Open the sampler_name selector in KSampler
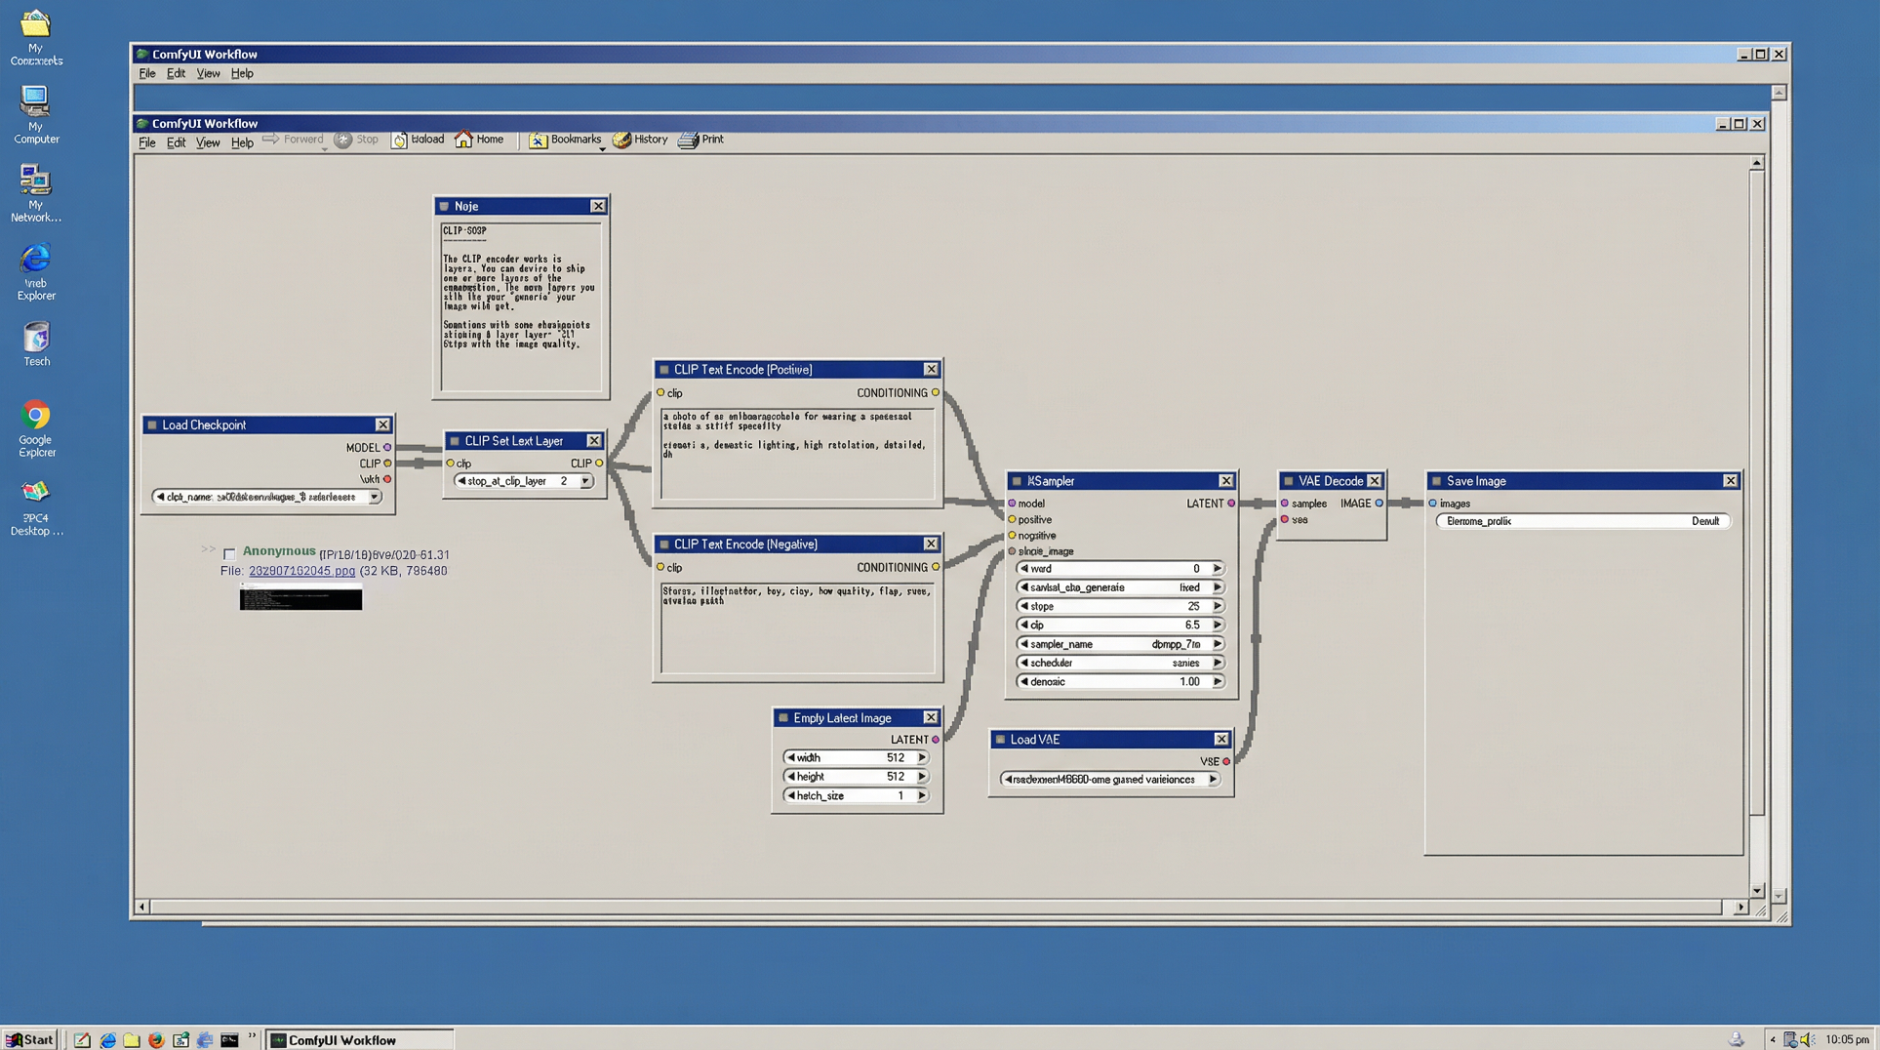The width and height of the screenshot is (1880, 1050). 1119,644
